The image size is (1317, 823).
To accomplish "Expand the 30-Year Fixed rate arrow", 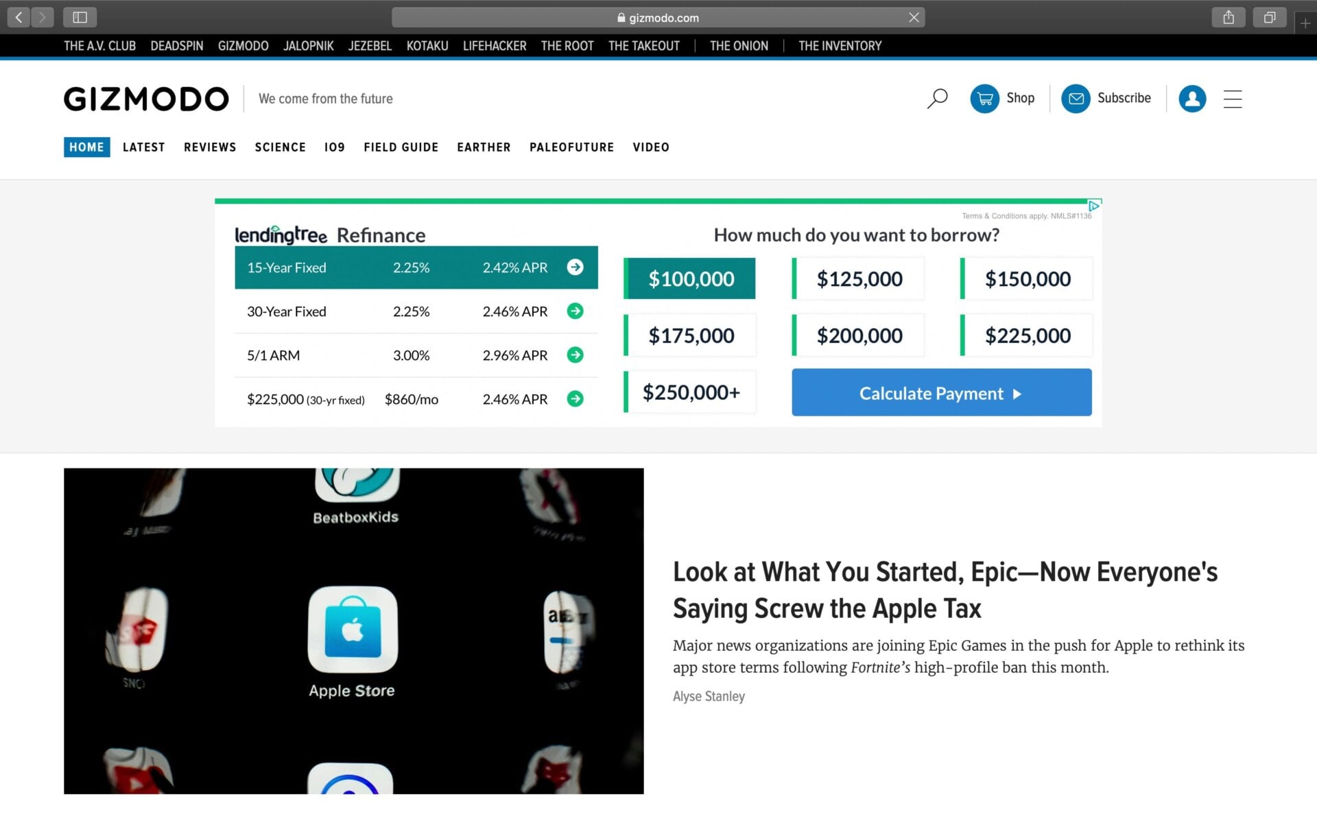I will 576,311.
